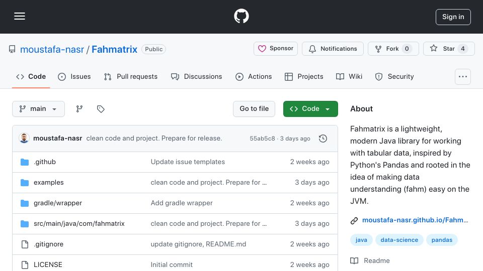Image resolution: width=483 pixels, height=271 pixels.
Task: Open commit hash 55ab5c8
Action: pyautogui.click(x=262, y=139)
